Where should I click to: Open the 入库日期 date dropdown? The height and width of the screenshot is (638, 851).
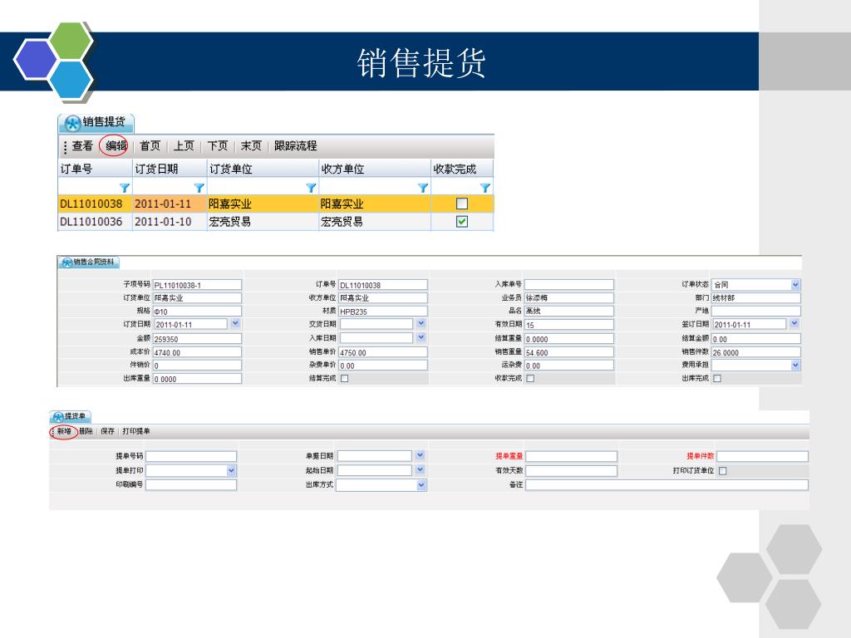(421, 337)
